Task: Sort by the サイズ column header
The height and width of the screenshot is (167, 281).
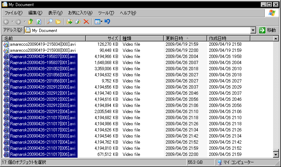Action: [x=103, y=38]
